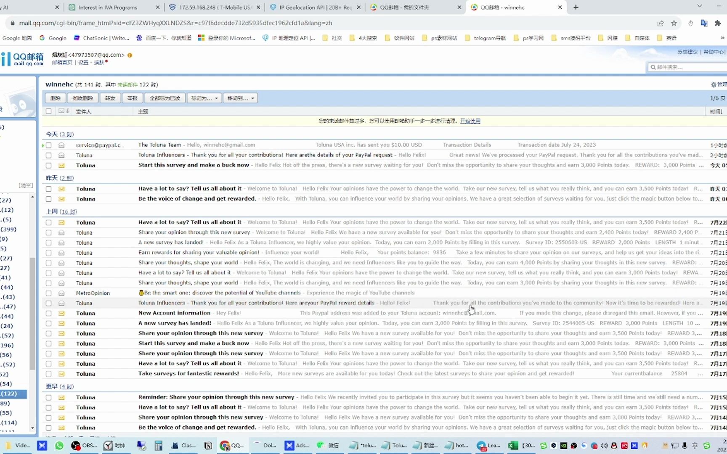
Task: Switch to the Interest in IVA Programs tab
Action: pos(114,7)
